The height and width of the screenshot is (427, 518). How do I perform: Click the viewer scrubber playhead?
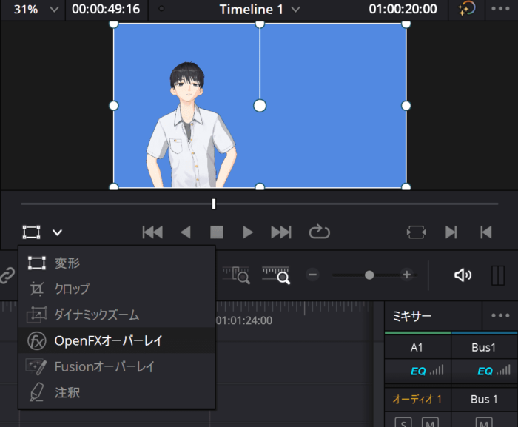coord(214,204)
